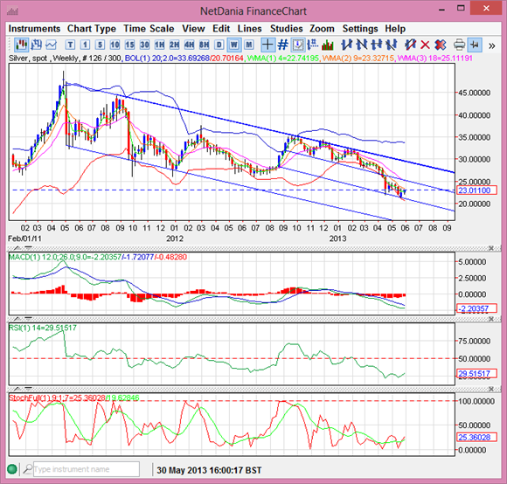Screen dimensions: 507x484
Task: Choose the 4H time scale button
Action: pos(189,45)
